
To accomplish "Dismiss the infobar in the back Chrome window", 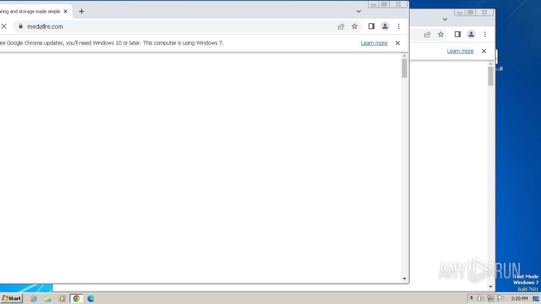I will pyautogui.click(x=484, y=51).
